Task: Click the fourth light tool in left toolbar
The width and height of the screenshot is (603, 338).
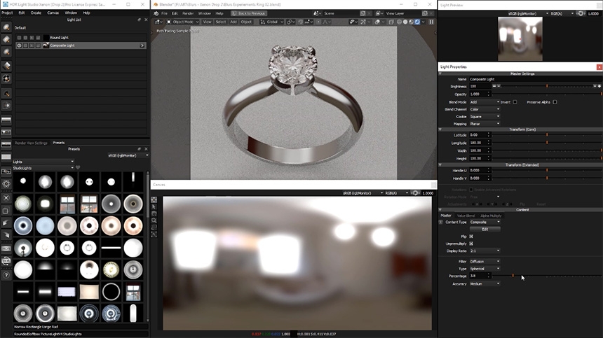Action: point(6,66)
